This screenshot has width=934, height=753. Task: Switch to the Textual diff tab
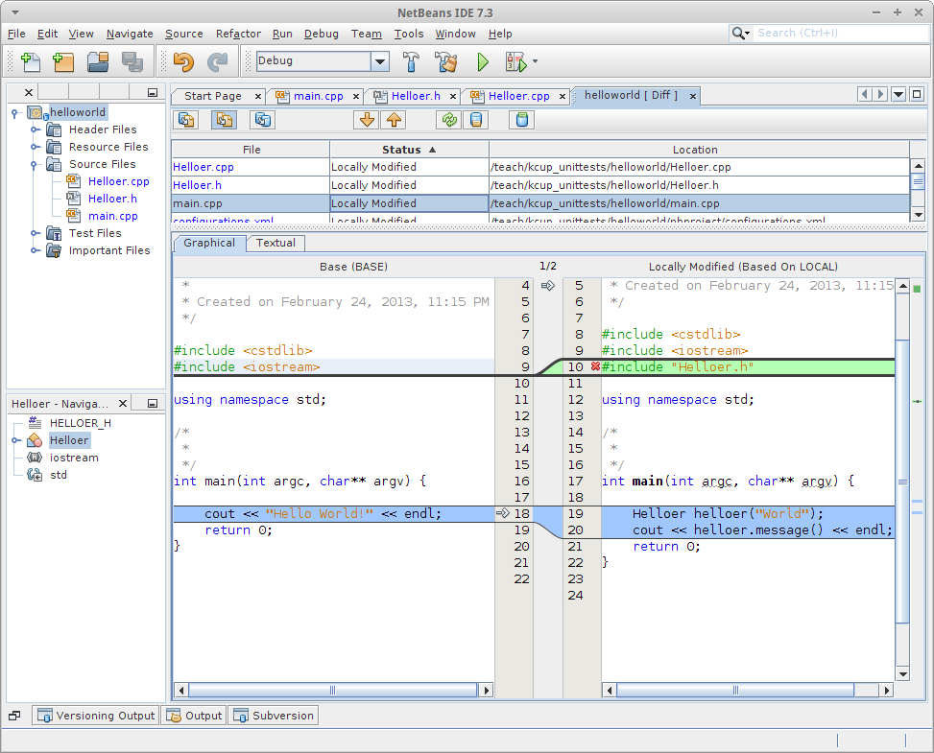click(275, 243)
